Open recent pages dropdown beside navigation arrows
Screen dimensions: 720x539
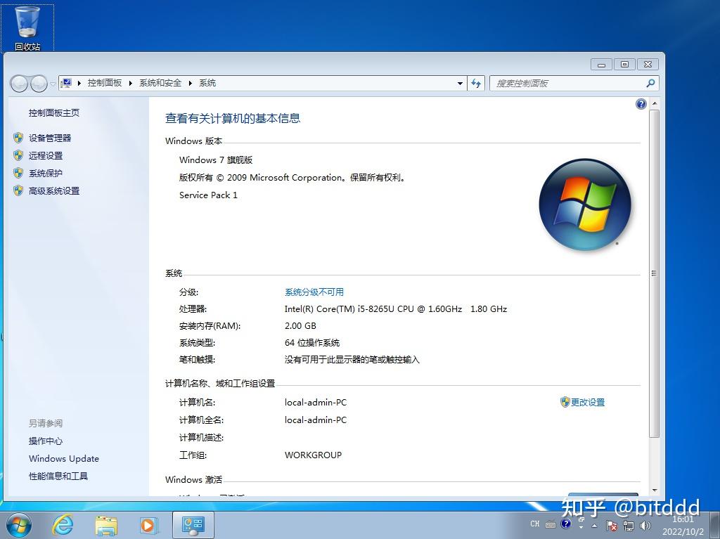tap(53, 84)
